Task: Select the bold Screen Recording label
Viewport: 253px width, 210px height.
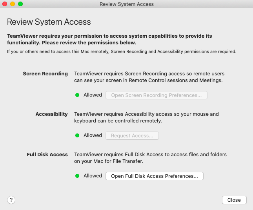Action: [46, 74]
